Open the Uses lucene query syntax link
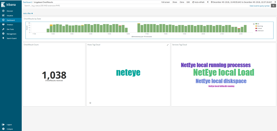This screenshot has width=277, height=131. 260,6
